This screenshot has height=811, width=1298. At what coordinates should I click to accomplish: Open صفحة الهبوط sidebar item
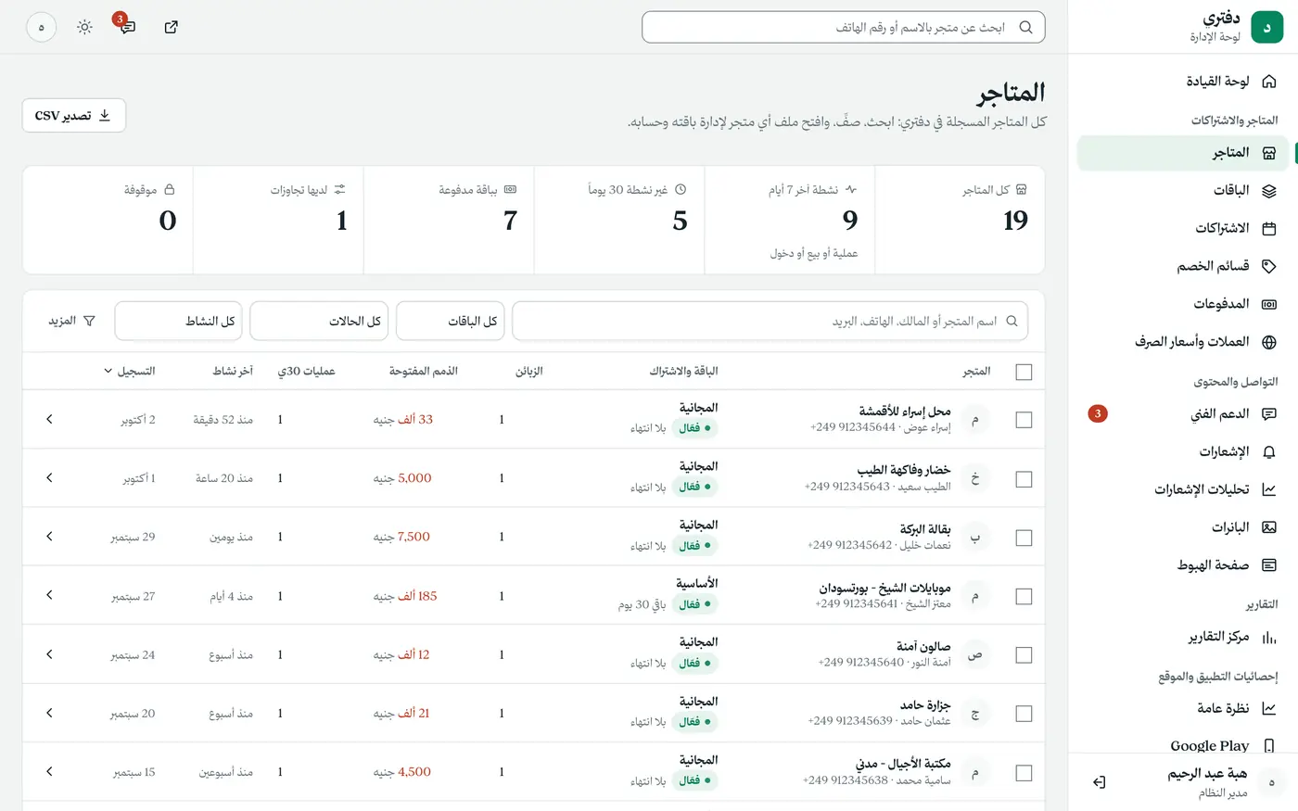(x=1183, y=565)
